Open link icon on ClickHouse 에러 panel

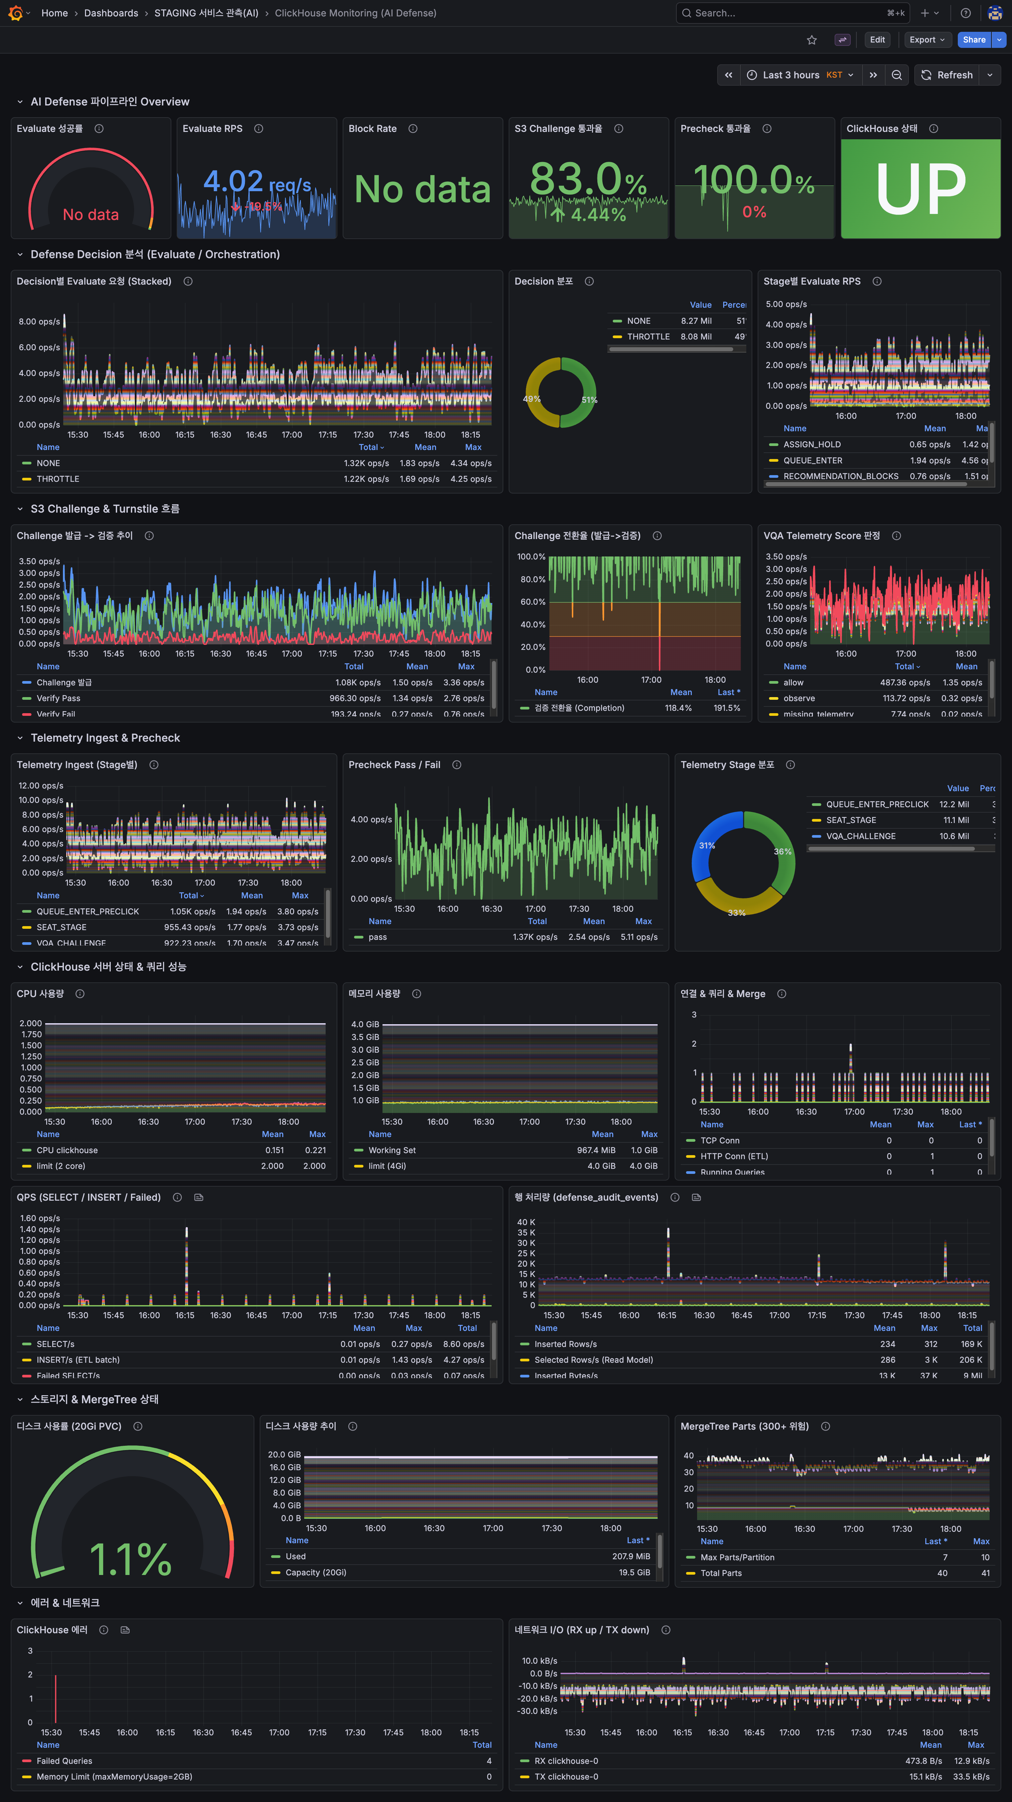pos(125,1630)
